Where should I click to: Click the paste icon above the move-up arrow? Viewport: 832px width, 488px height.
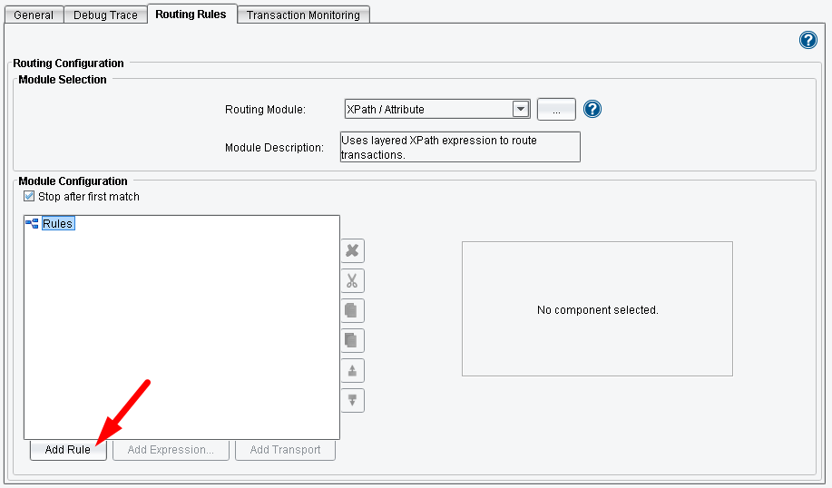click(352, 340)
